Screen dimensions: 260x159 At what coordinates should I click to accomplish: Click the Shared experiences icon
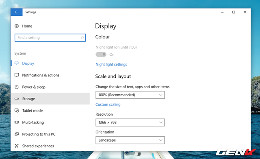(x=17, y=146)
